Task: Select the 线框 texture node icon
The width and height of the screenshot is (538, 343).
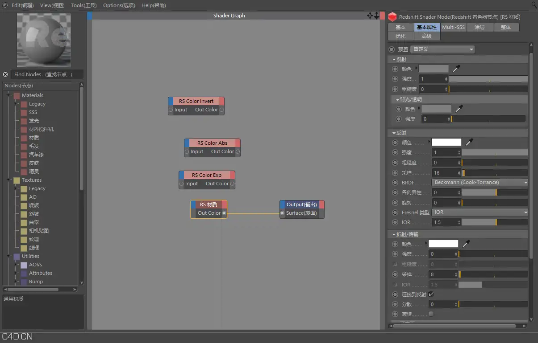Action: tap(24, 248)
